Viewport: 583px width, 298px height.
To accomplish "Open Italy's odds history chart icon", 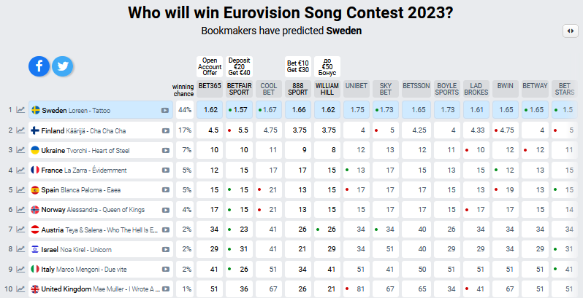I will pyautogui.click(x=20, y=269).
